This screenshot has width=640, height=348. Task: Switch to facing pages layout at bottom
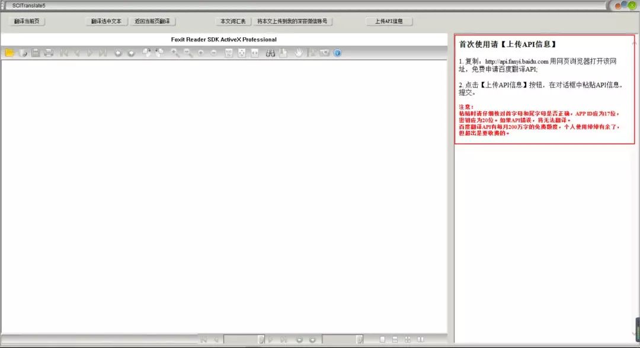pyautogui.click(x=420, y=340)
